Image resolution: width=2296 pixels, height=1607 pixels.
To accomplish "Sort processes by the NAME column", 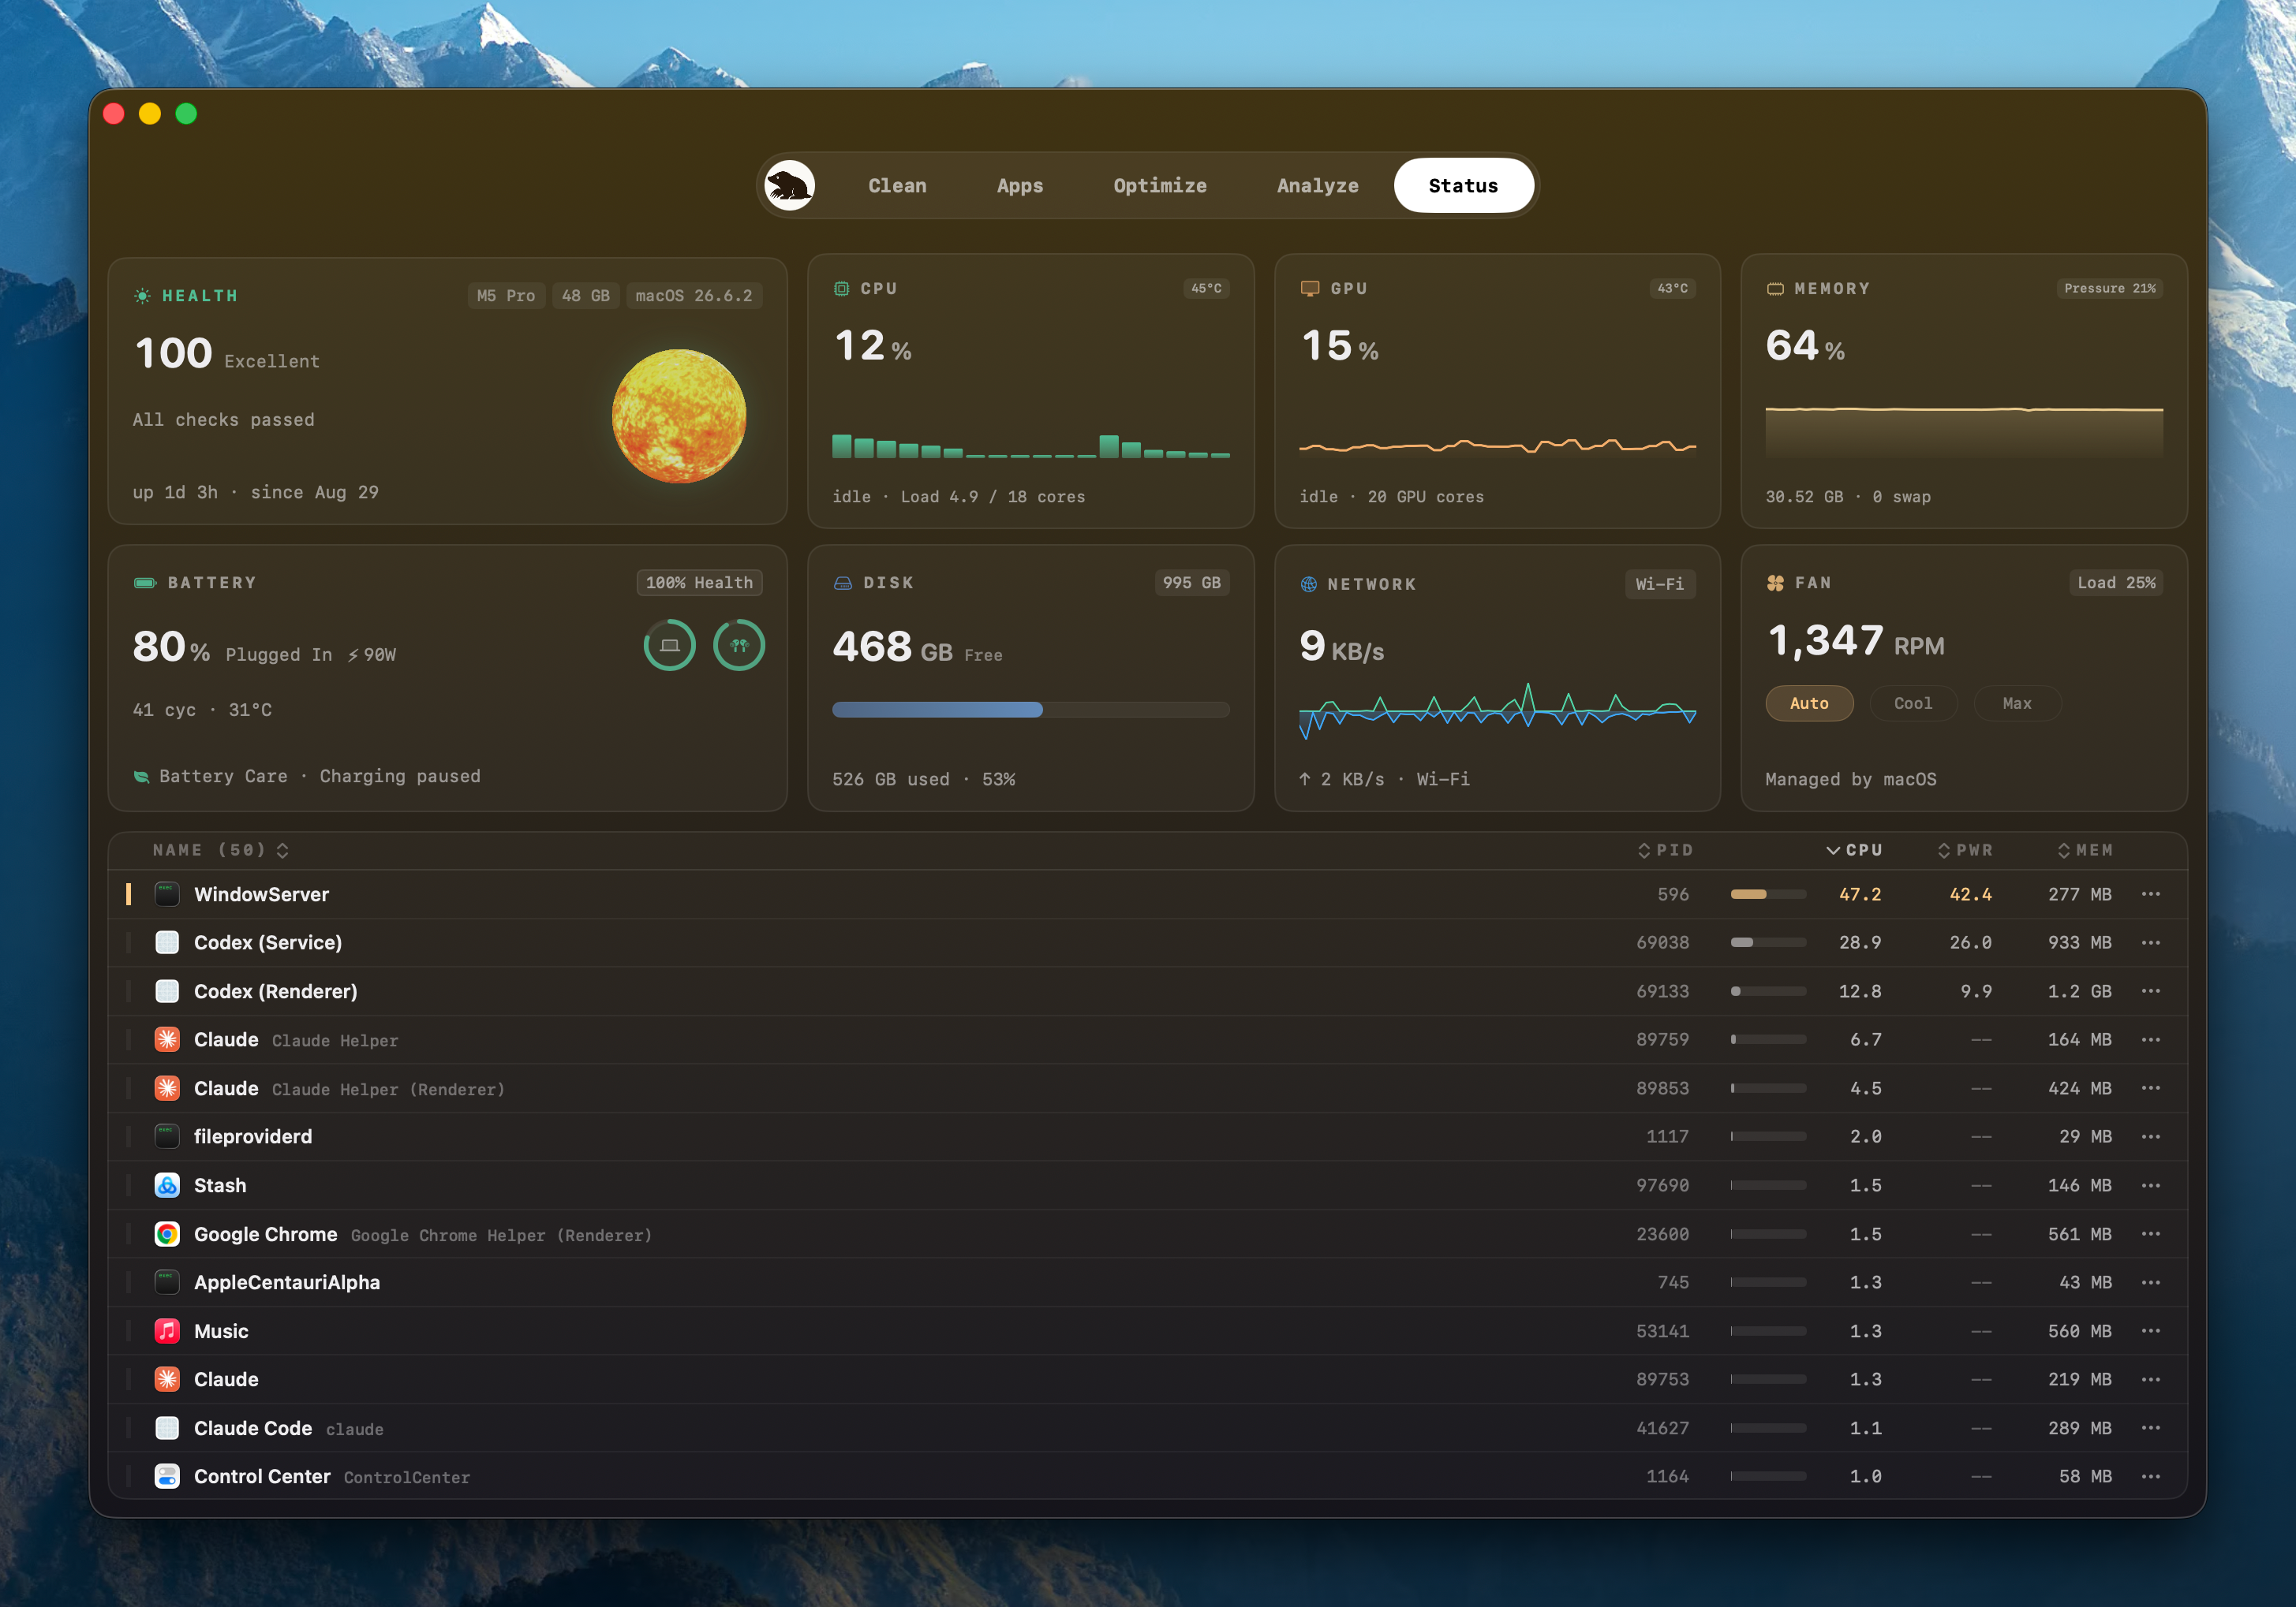I will [x=220, y=851].
